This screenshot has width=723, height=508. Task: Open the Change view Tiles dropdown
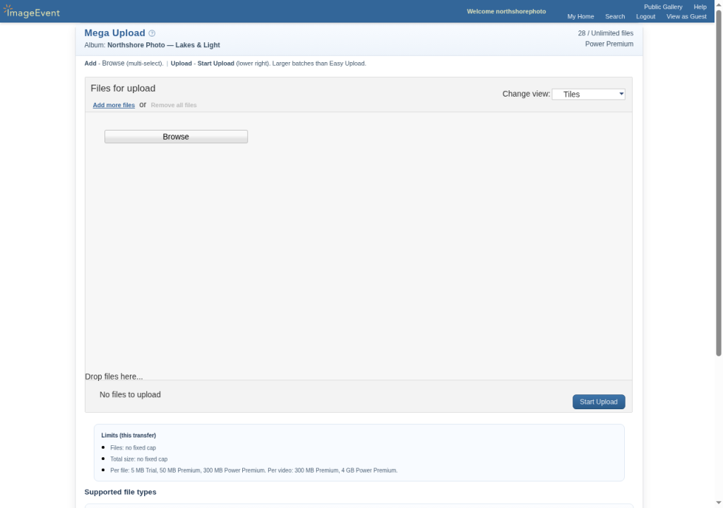point(588,94)
